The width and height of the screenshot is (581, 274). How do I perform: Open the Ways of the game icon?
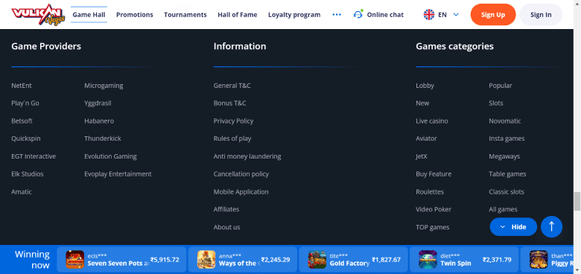(x=206, y=259)
